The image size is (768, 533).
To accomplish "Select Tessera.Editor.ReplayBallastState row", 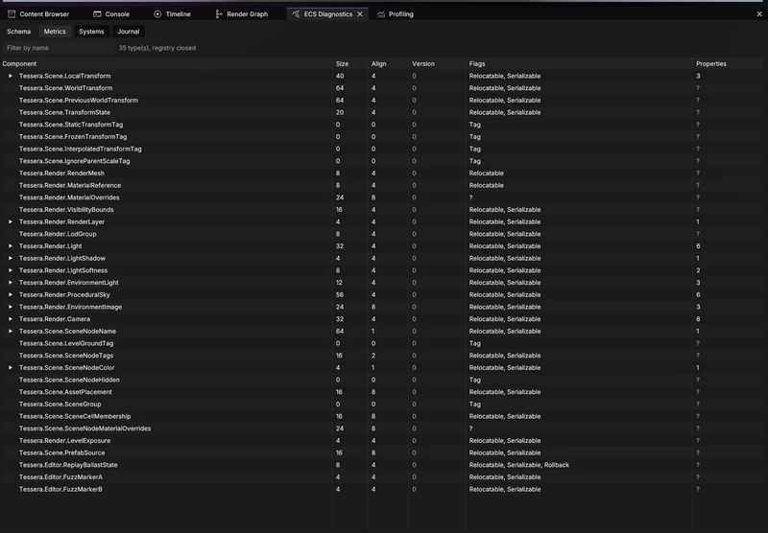I will click(x=384, y=465).
